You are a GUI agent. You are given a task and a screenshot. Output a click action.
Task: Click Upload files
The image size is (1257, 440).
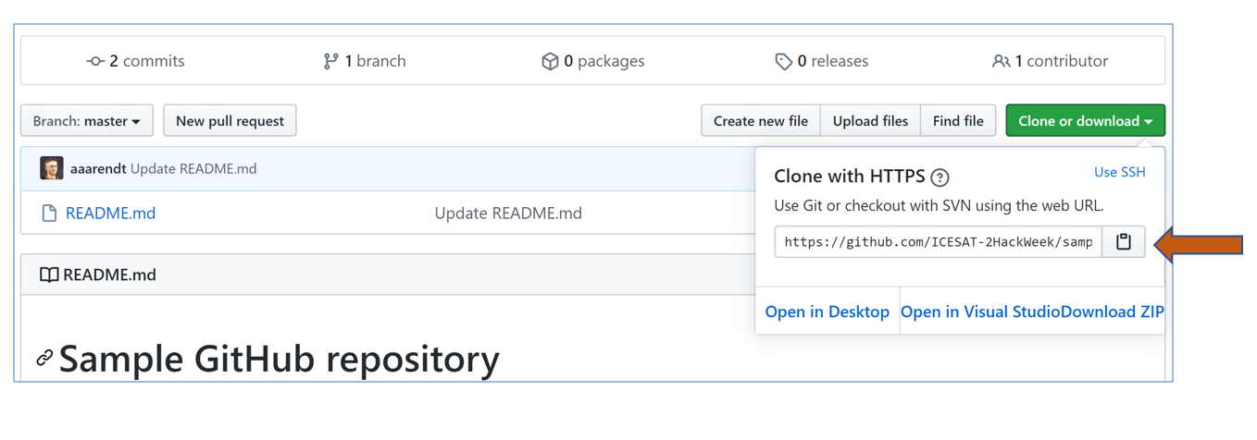pyautogui.click(x=870, y=121)
